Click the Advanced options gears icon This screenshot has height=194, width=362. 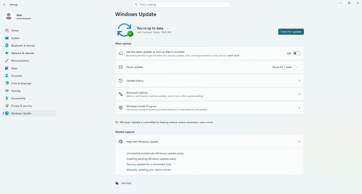coord(121,94)
